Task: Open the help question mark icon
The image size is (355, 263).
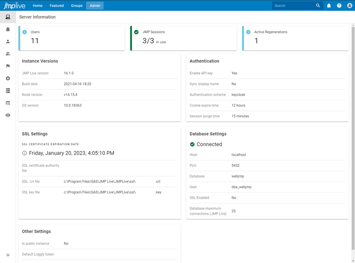Action: pyautogui.click(x=339, y=6)
